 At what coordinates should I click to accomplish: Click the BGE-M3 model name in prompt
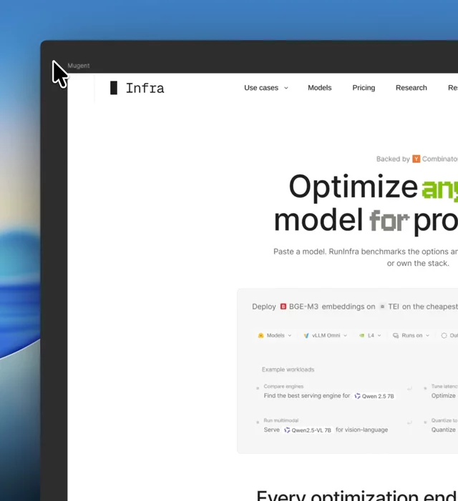(303, 307)
